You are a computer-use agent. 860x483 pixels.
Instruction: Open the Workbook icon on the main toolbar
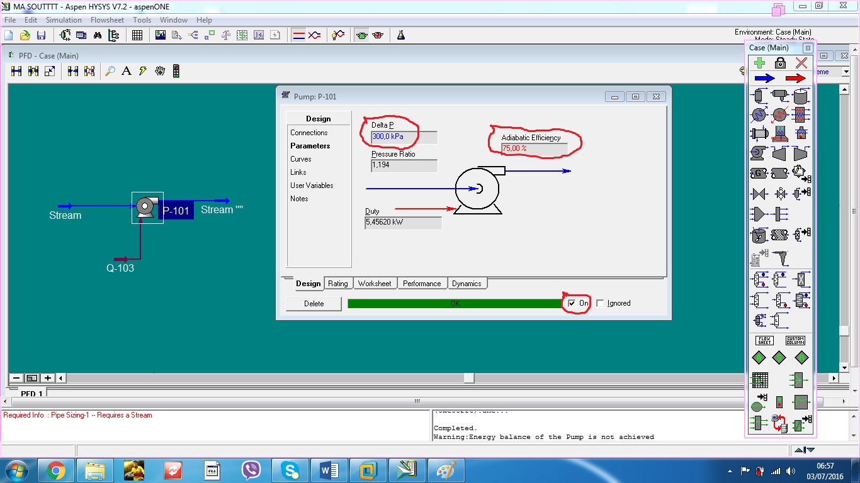(x=137, y=34)
